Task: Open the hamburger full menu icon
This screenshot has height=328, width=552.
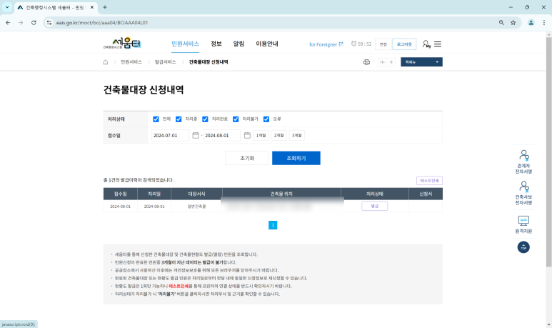Action: 438,44
